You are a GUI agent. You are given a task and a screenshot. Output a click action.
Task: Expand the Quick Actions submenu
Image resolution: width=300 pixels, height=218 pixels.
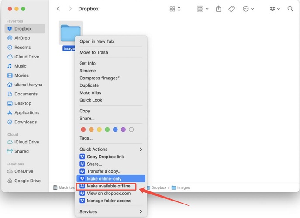click(111, 149)
